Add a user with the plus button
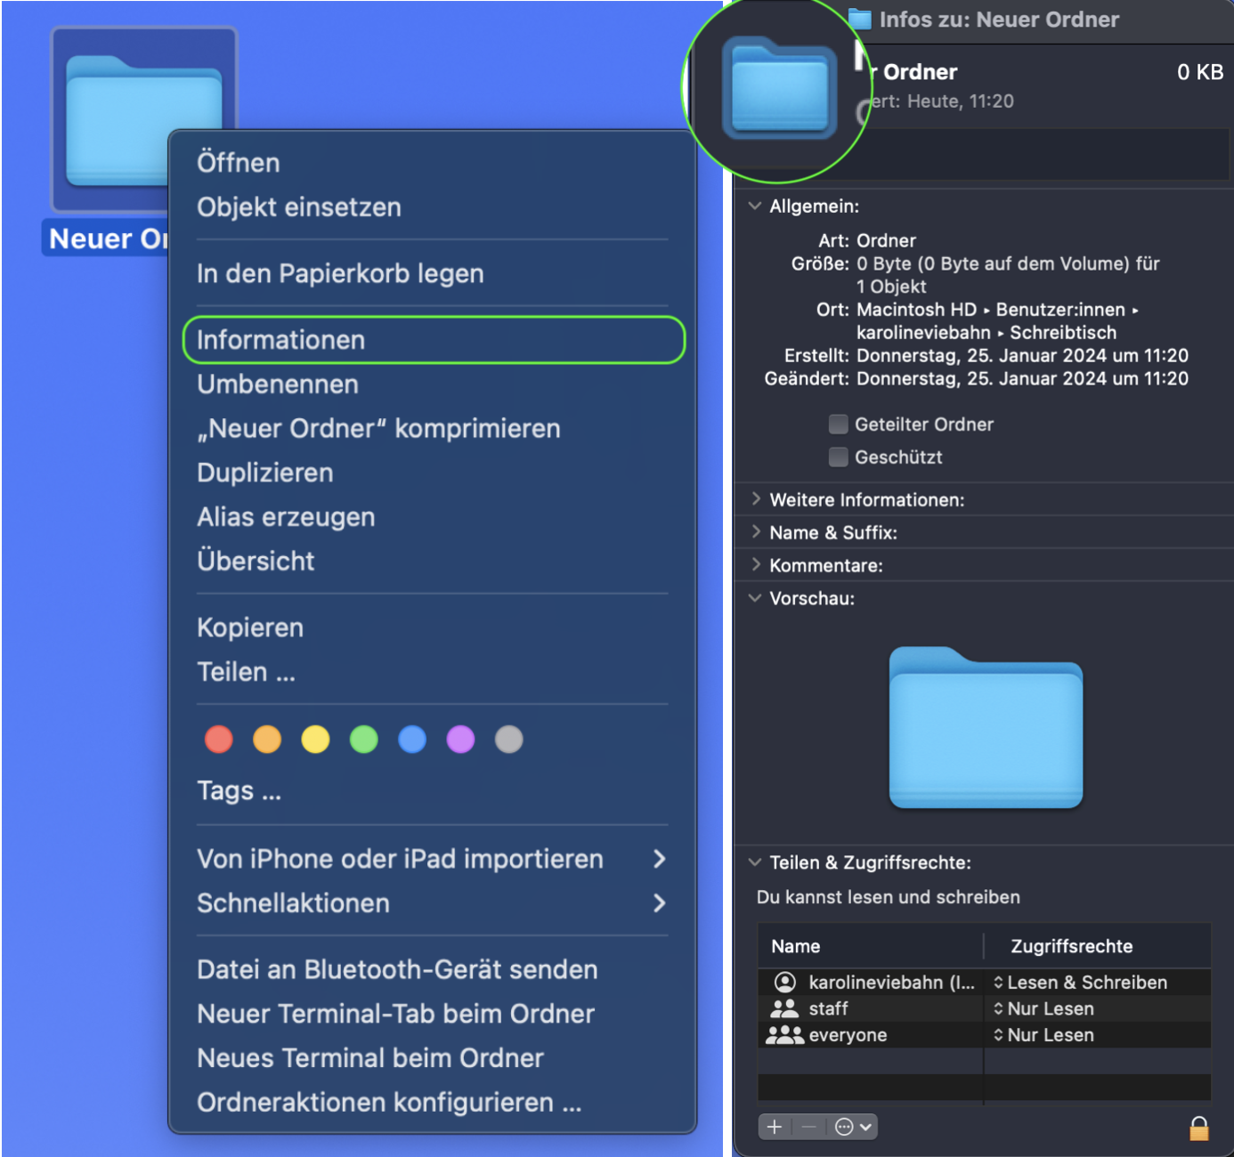The width and height of the screenshot is (1234, 1157). point(775,1127)
